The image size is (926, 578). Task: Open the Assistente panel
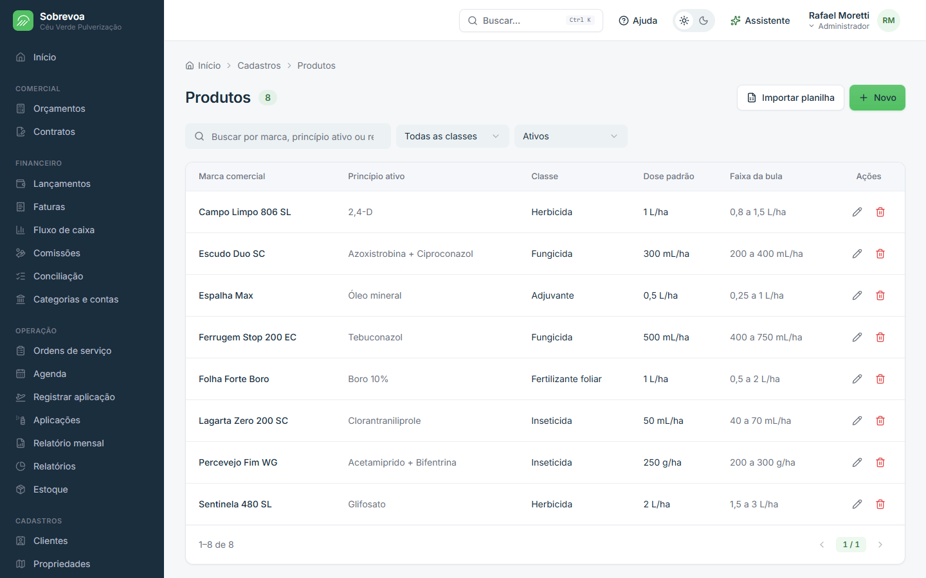tap(760, 21)
